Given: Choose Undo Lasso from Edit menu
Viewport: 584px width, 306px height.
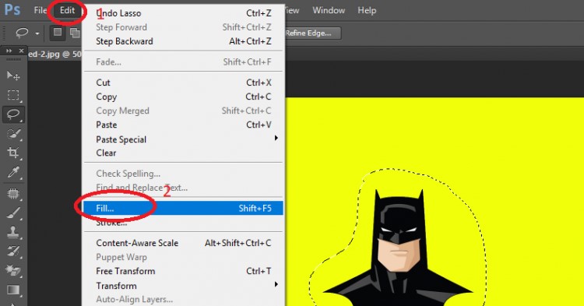Looking at the screenshot, I should 184,13.
